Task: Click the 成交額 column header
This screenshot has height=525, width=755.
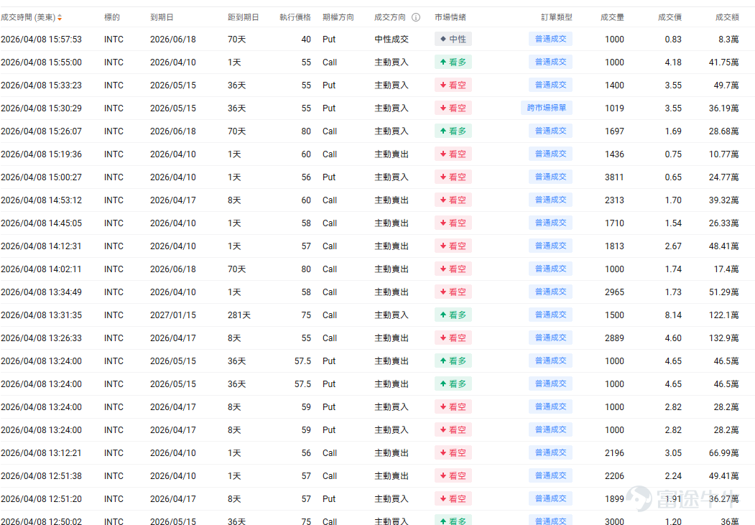Action: (x=727, y=17)
